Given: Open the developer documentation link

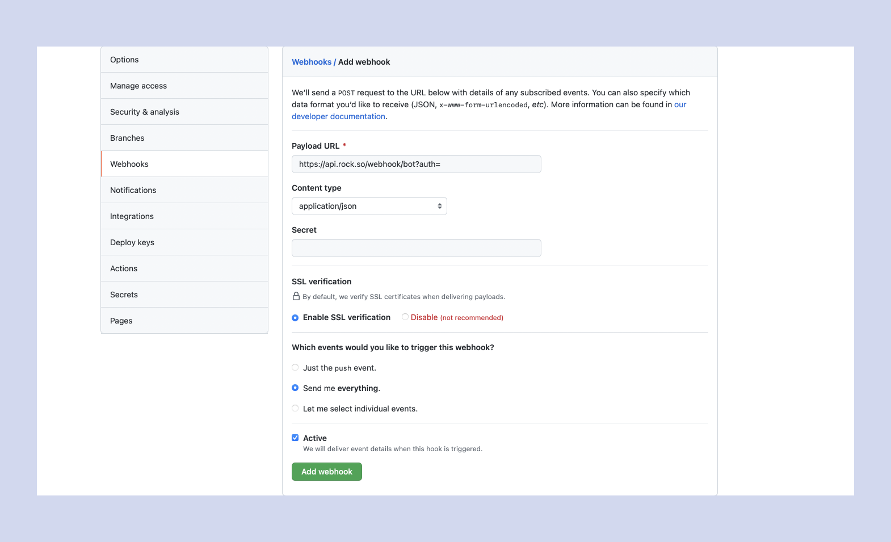Looking at the screenshot, I should [x=338, y=116].
